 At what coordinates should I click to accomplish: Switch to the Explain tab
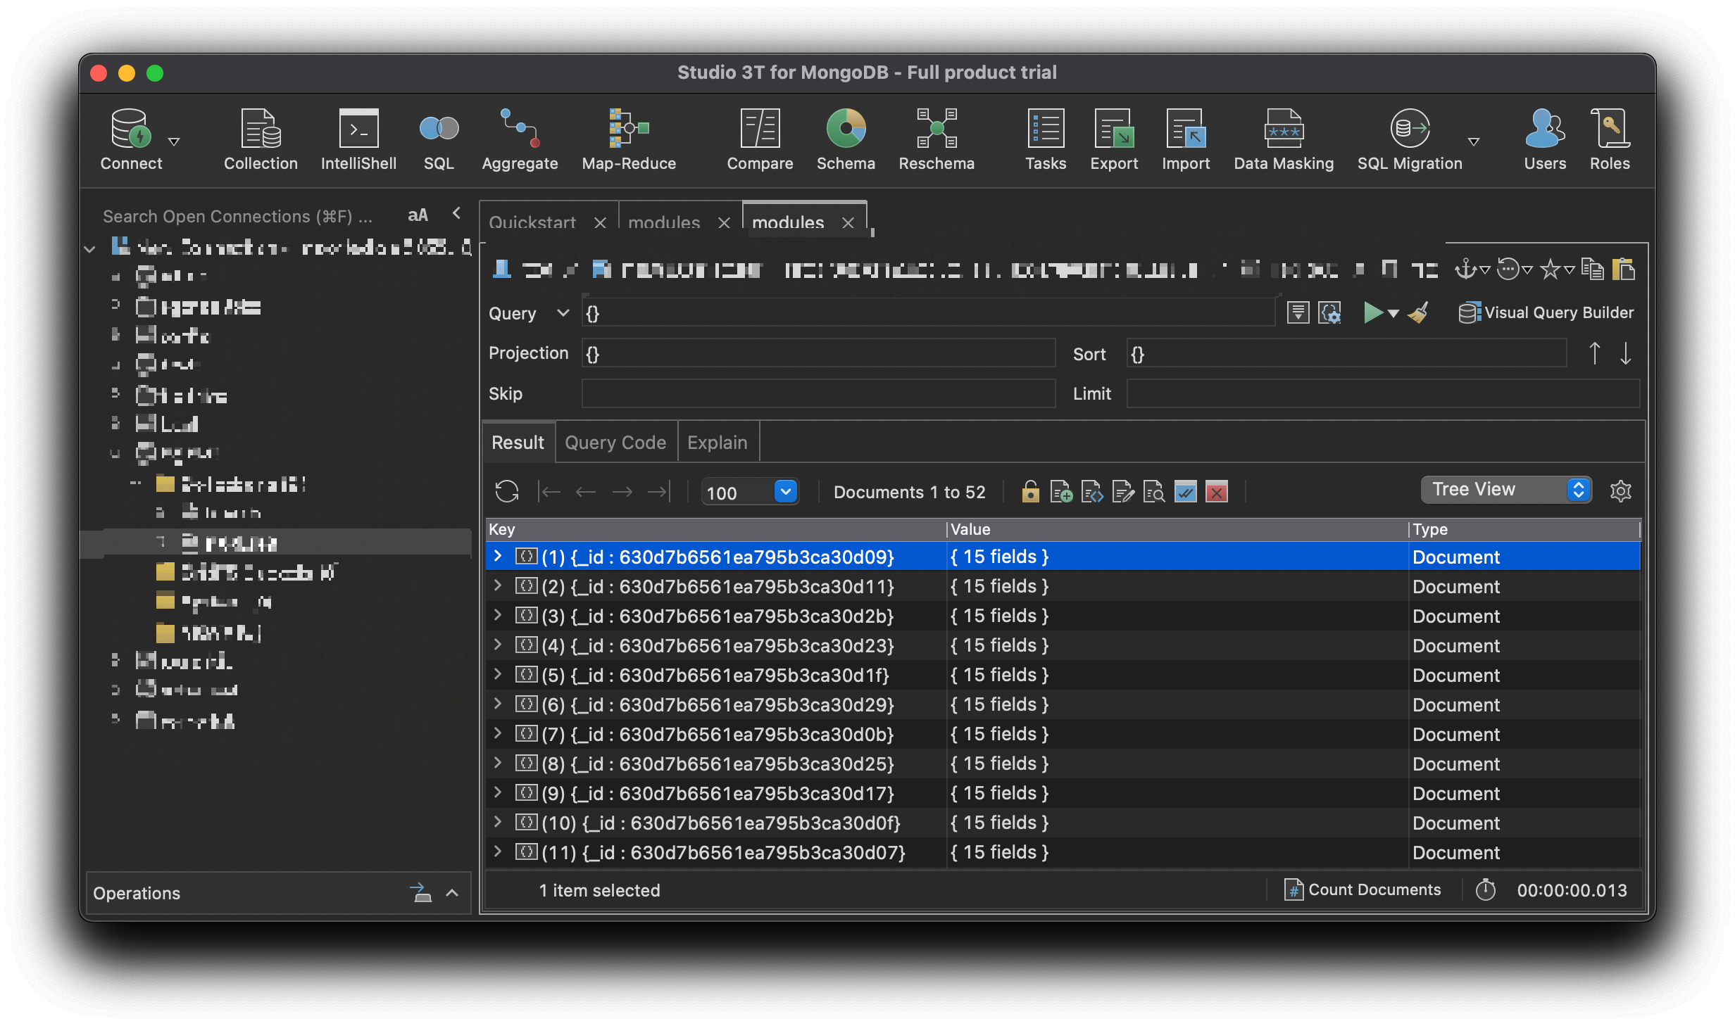(x=717, y=442)
